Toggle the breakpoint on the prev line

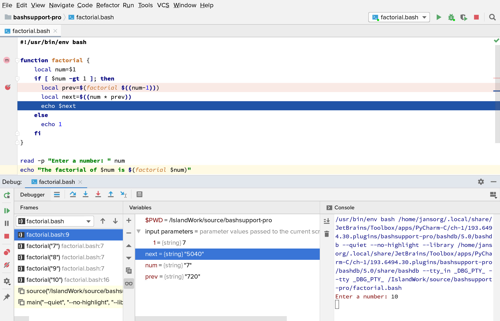pyautogui.click(x=8, y=87)
